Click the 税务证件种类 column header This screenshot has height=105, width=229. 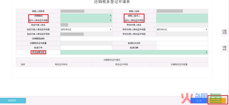(61, 64)
